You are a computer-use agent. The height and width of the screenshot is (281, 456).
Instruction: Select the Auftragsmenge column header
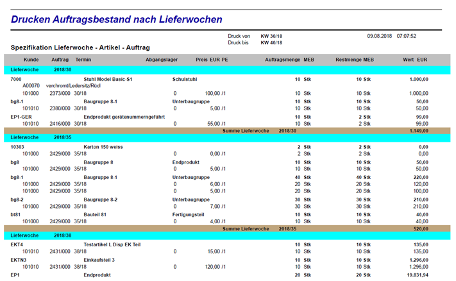point(282,60)
